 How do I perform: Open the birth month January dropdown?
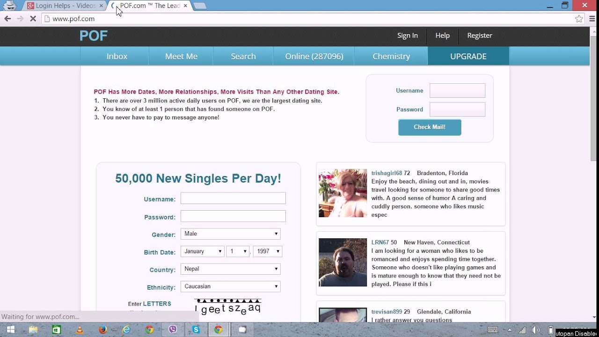coord(203,251)
